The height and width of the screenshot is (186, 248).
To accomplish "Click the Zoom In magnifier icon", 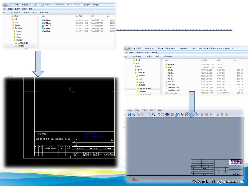I will pyautogui.click(x=149, y=114).
